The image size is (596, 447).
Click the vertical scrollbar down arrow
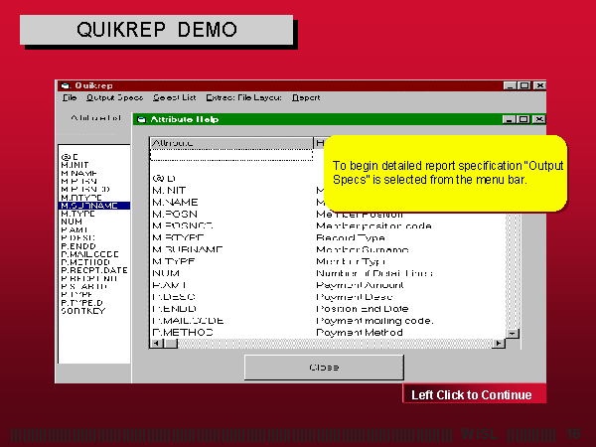click(514, 335)
